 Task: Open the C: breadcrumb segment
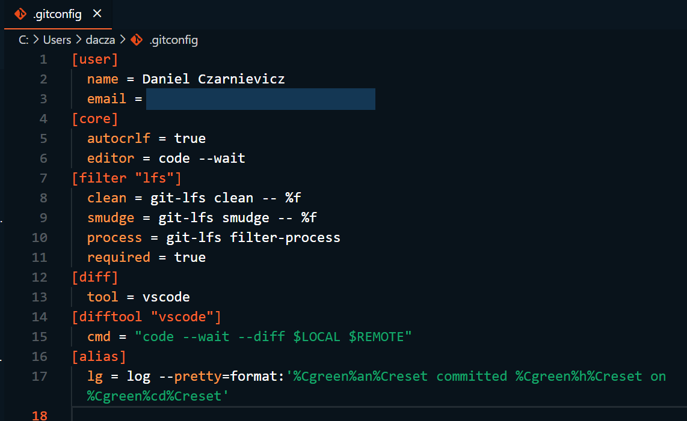click(23, 40)
